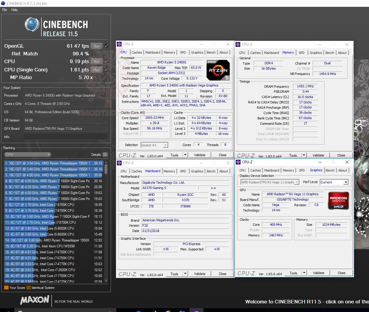This screenshot has width=369, height=312.
Task: Click the CPU-Z icon in the Mainboard window titlebar
Action: [120, 163]
